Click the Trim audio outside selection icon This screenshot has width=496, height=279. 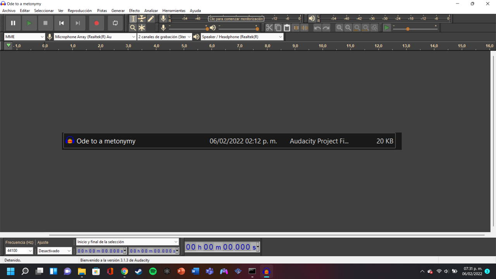point(296,28)
